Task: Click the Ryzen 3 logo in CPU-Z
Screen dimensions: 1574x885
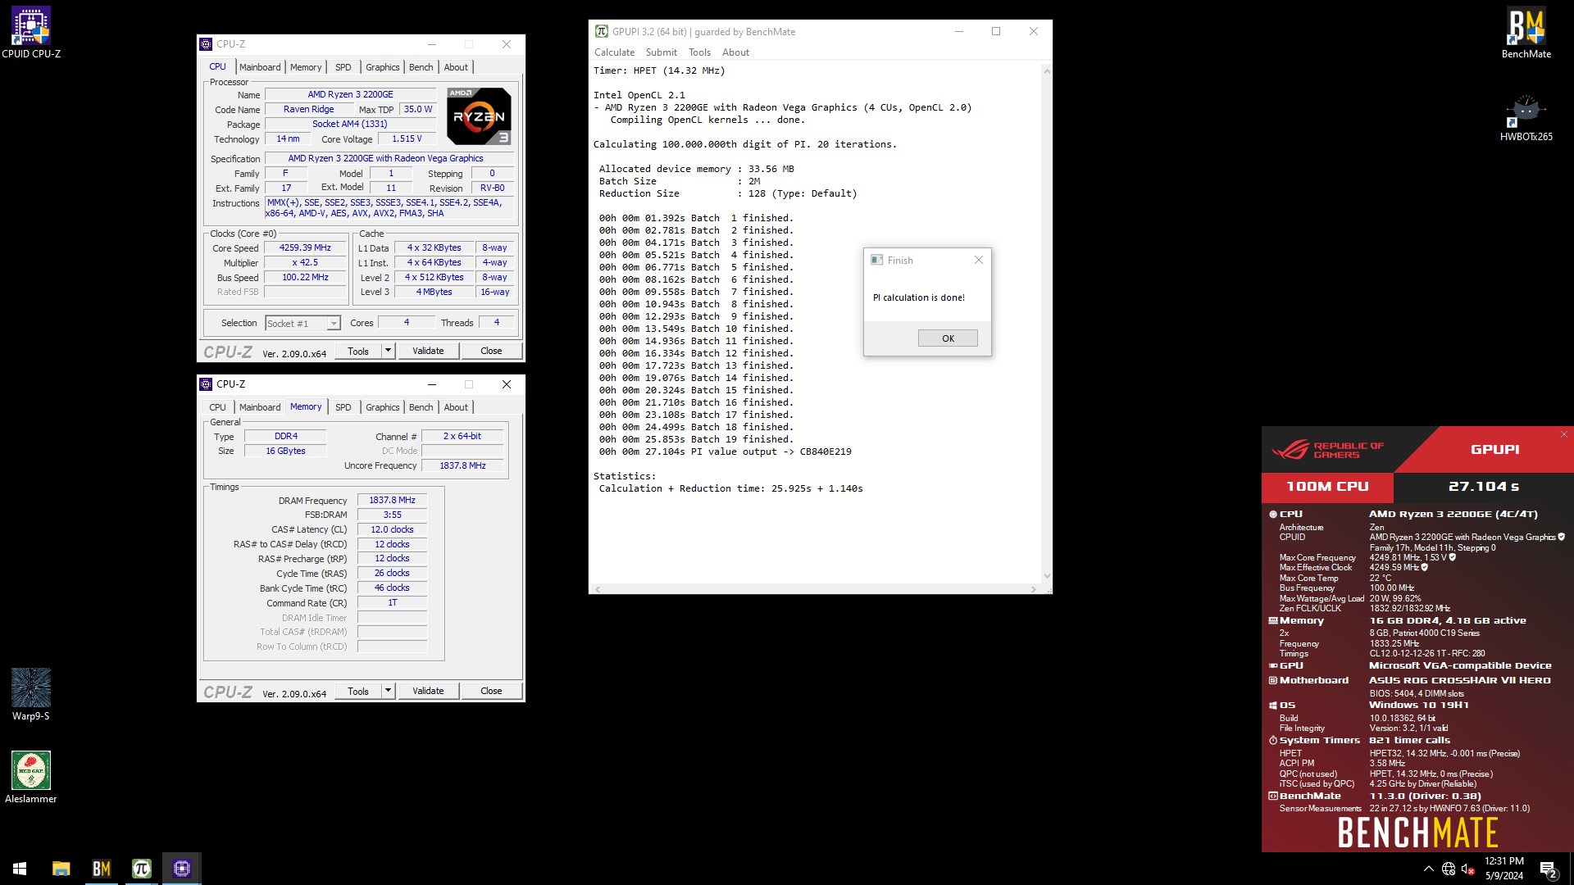Action: pyautogui.click(x=479, y=116)
